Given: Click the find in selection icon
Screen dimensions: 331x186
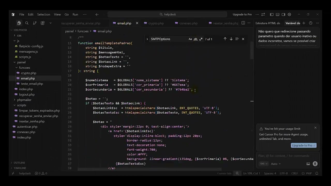Looking at the screenshot, I should pyautogui.click(x=237, y=39).
